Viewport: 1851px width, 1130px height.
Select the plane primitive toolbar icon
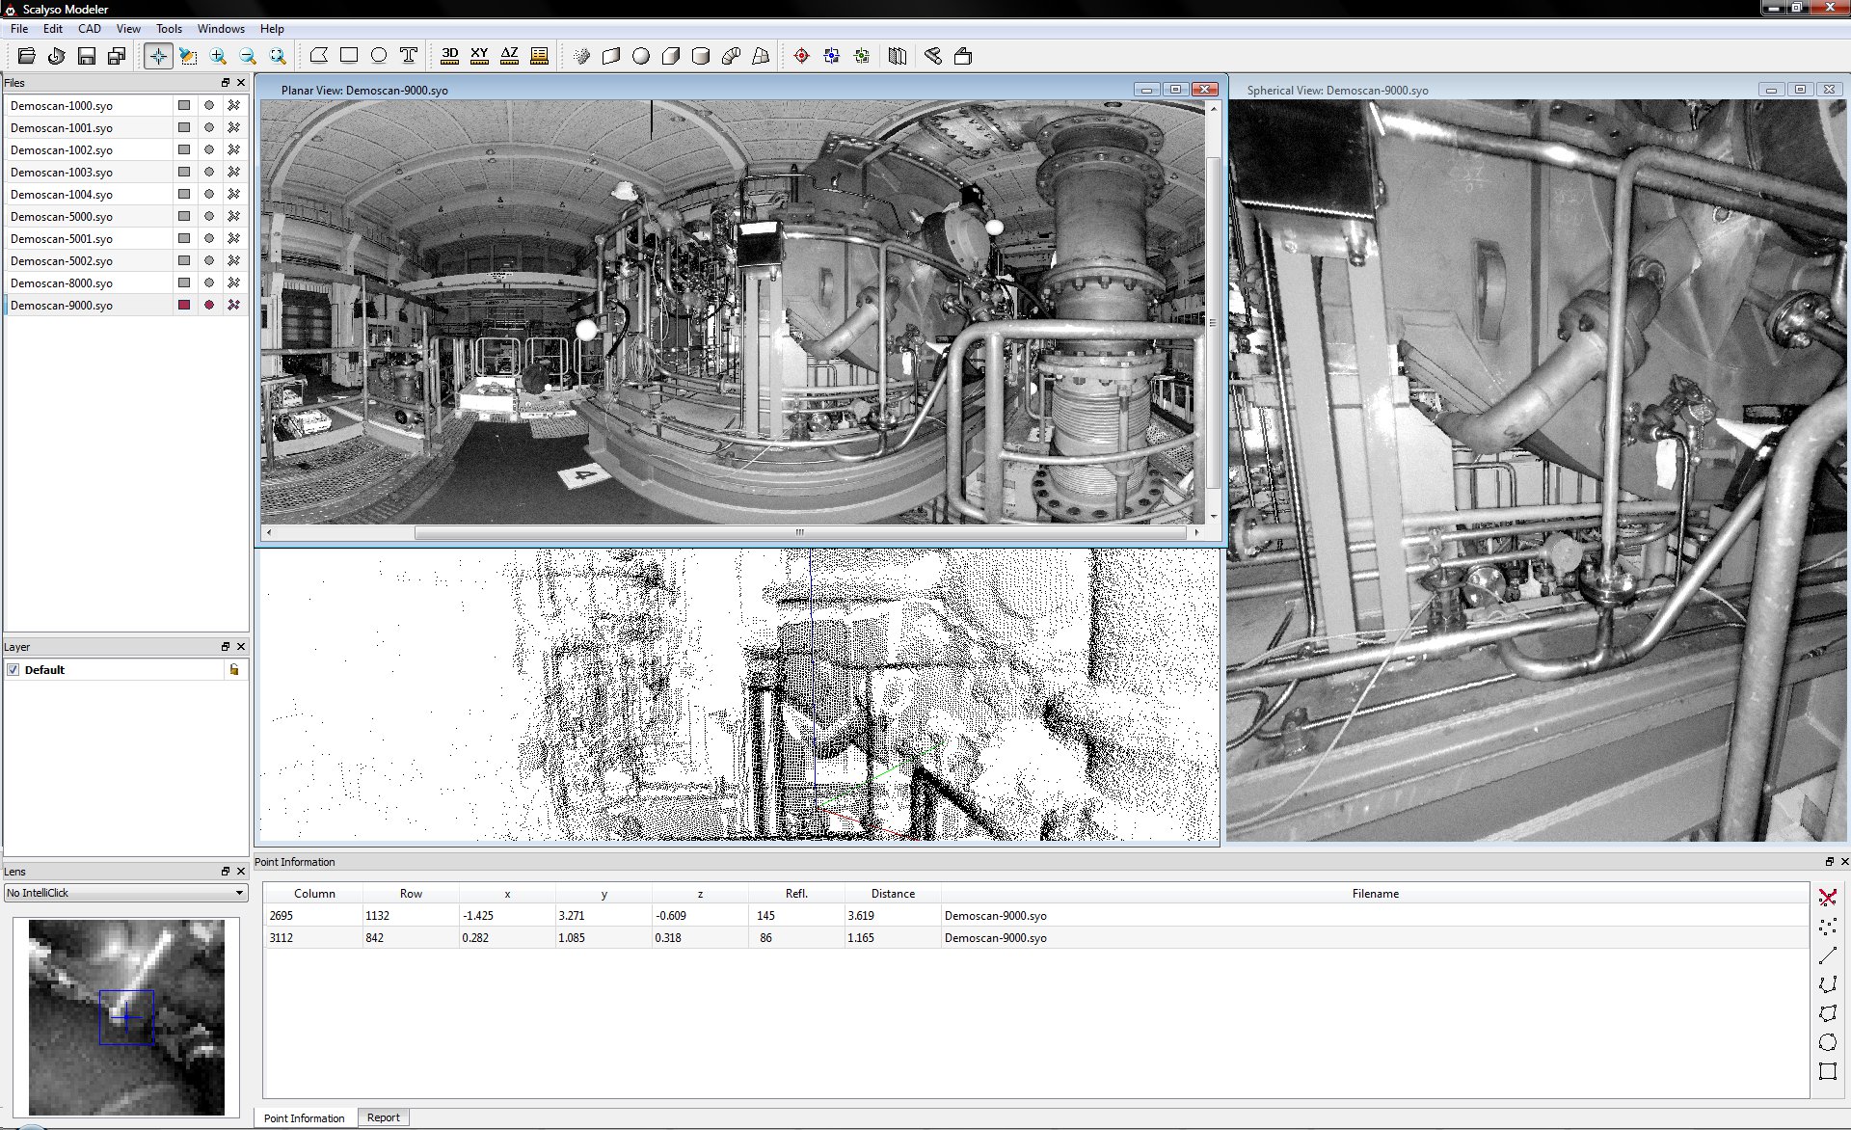(611, 56)
